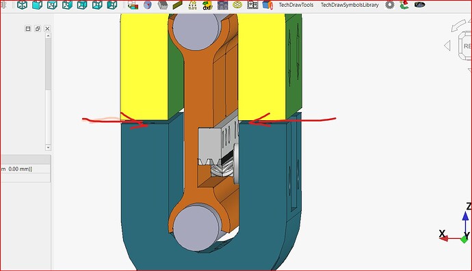Click the green worm with santa hat icon
The image size is (472, 271).
pyautogui.click(x=404, y=5)
